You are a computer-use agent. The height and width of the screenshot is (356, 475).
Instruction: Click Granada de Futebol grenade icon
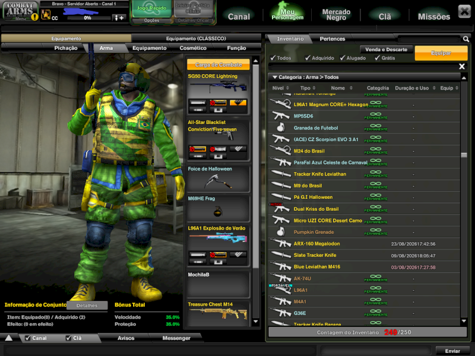point(281,128)
